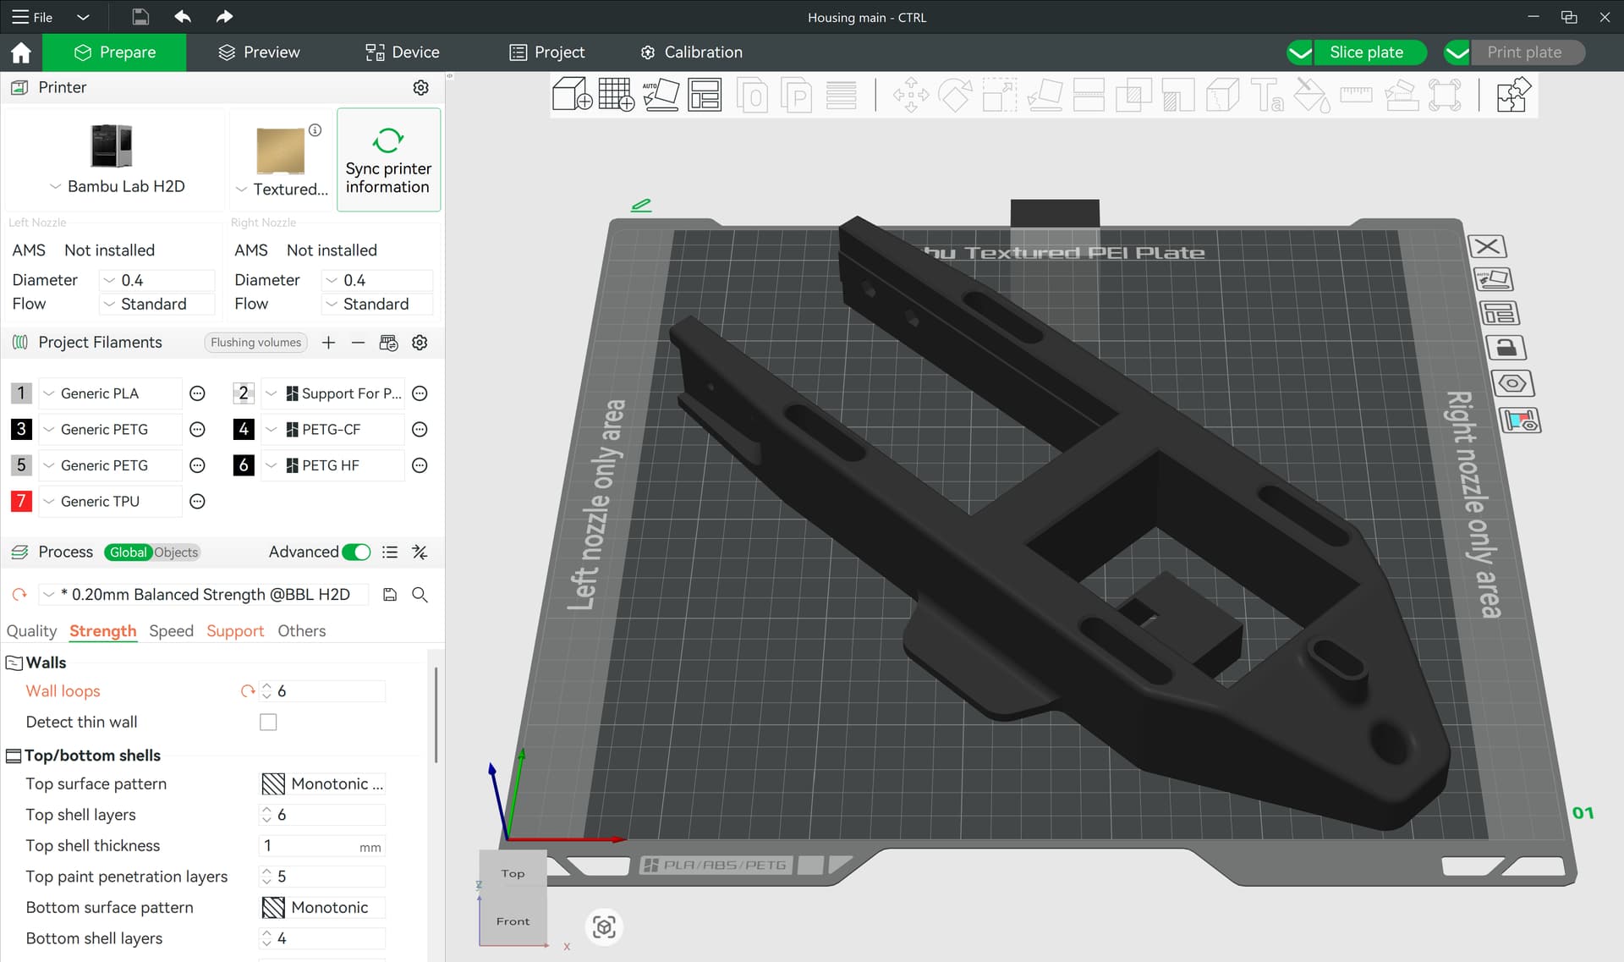This screenshot has width=1624, height=962.
Task: Select filament slot 1 color swatch
Action: click(21, 393)
